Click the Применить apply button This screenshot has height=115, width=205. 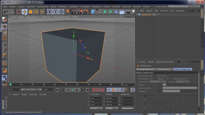127,108
